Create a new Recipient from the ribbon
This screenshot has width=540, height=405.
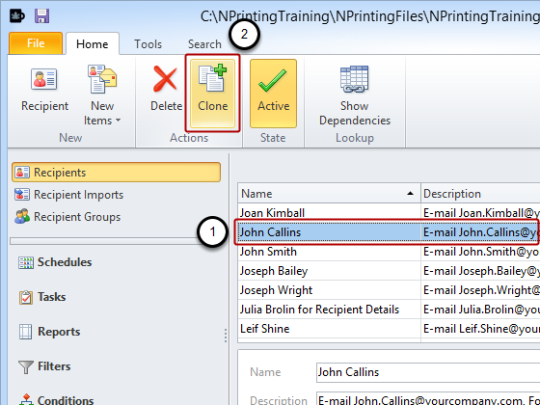click(x=44, y=90)
